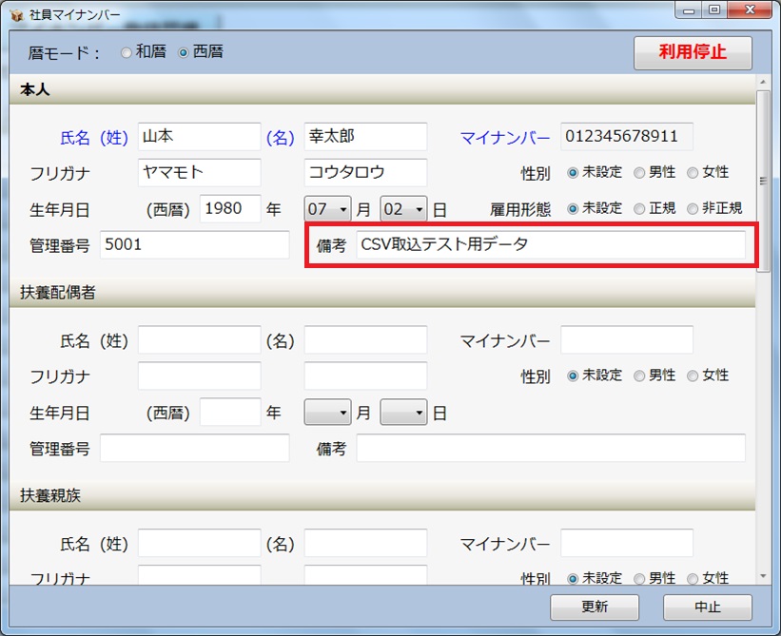
Task: Click the 中止 button
Action: pyautogui.click(x=708, y=607)
